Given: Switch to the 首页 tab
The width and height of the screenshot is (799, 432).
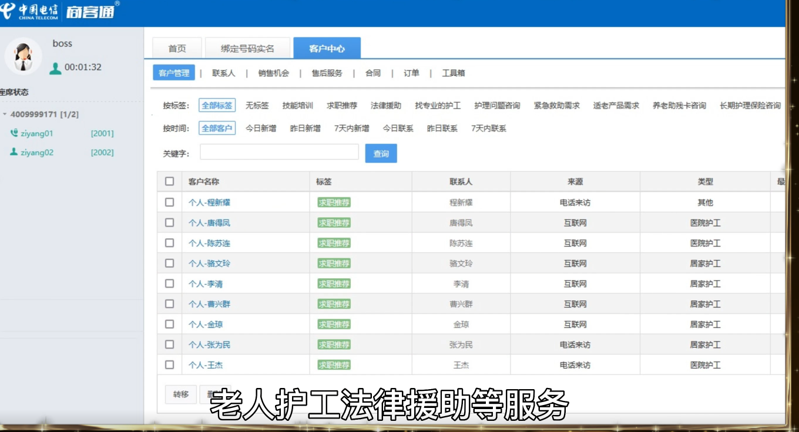Looking at the screenshot, I should 177,48.
